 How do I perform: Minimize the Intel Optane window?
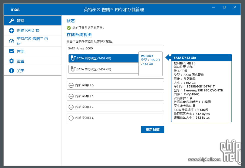pyautogui.click(x=213, y=7)
